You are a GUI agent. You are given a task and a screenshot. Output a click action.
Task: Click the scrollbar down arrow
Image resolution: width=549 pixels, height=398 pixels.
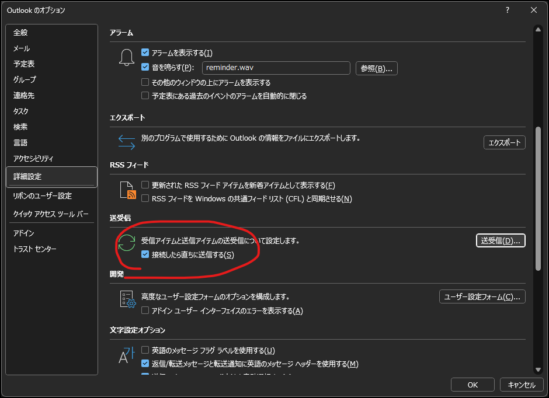coord(538,369)
